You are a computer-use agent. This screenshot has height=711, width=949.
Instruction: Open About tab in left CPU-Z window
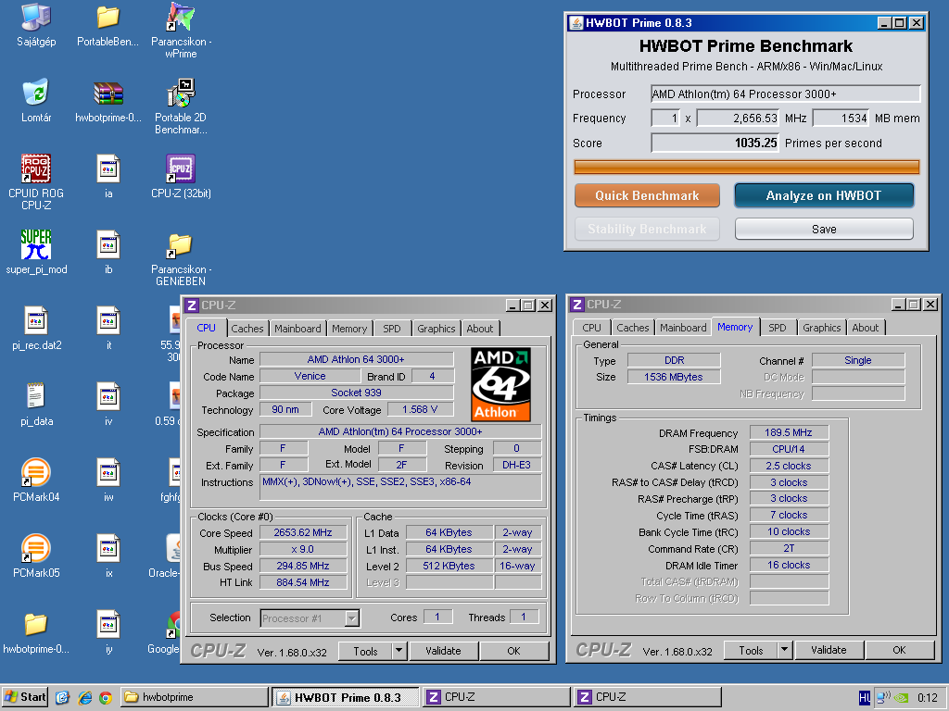[x=479, y=329]
